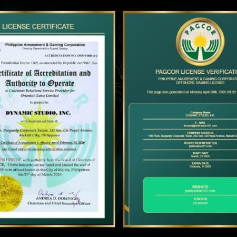Click the registered website jantcasino101.com

pyautogui.click(x=200, y=146)
